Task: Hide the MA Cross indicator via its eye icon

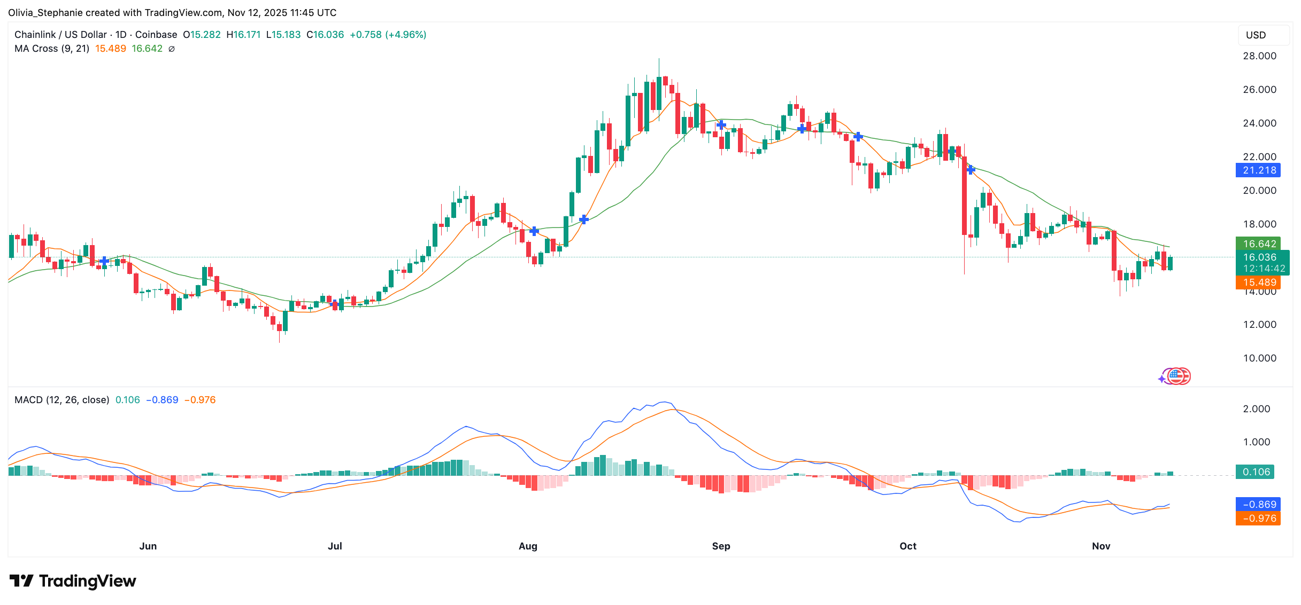Action: (171, 49)
